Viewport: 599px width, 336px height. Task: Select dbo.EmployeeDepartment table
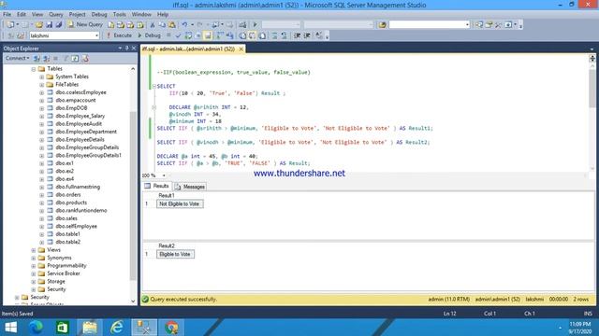[86, 132]
